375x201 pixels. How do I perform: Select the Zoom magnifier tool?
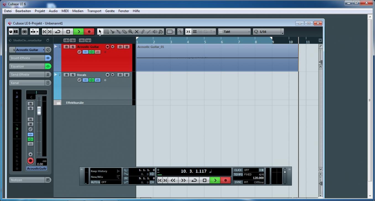(x=130, y=32)
